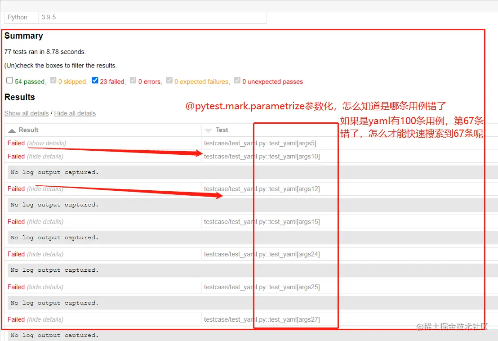The image size is (498, 341).
Task: Show details for the args5 failed row
Action: point(46,143)
